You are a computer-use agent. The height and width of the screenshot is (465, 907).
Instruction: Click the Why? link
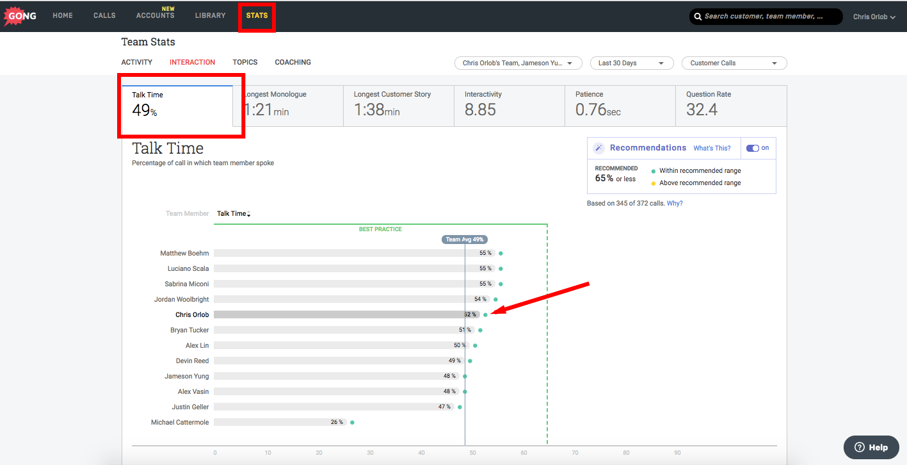675,203
